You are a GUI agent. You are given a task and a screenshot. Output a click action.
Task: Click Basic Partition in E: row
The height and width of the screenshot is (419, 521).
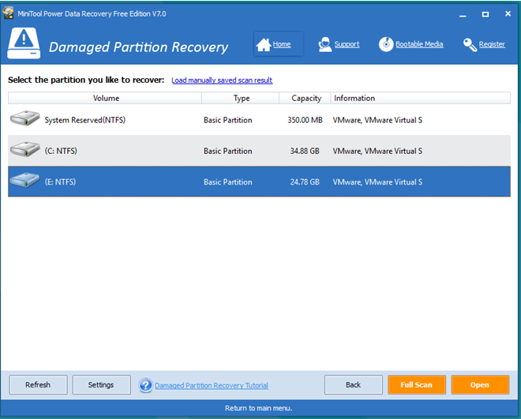228,181
